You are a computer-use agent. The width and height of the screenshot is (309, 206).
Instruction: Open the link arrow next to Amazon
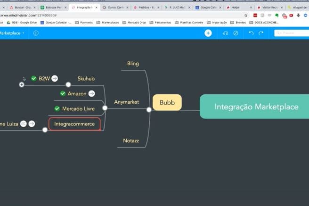click(x=91, y=94)
